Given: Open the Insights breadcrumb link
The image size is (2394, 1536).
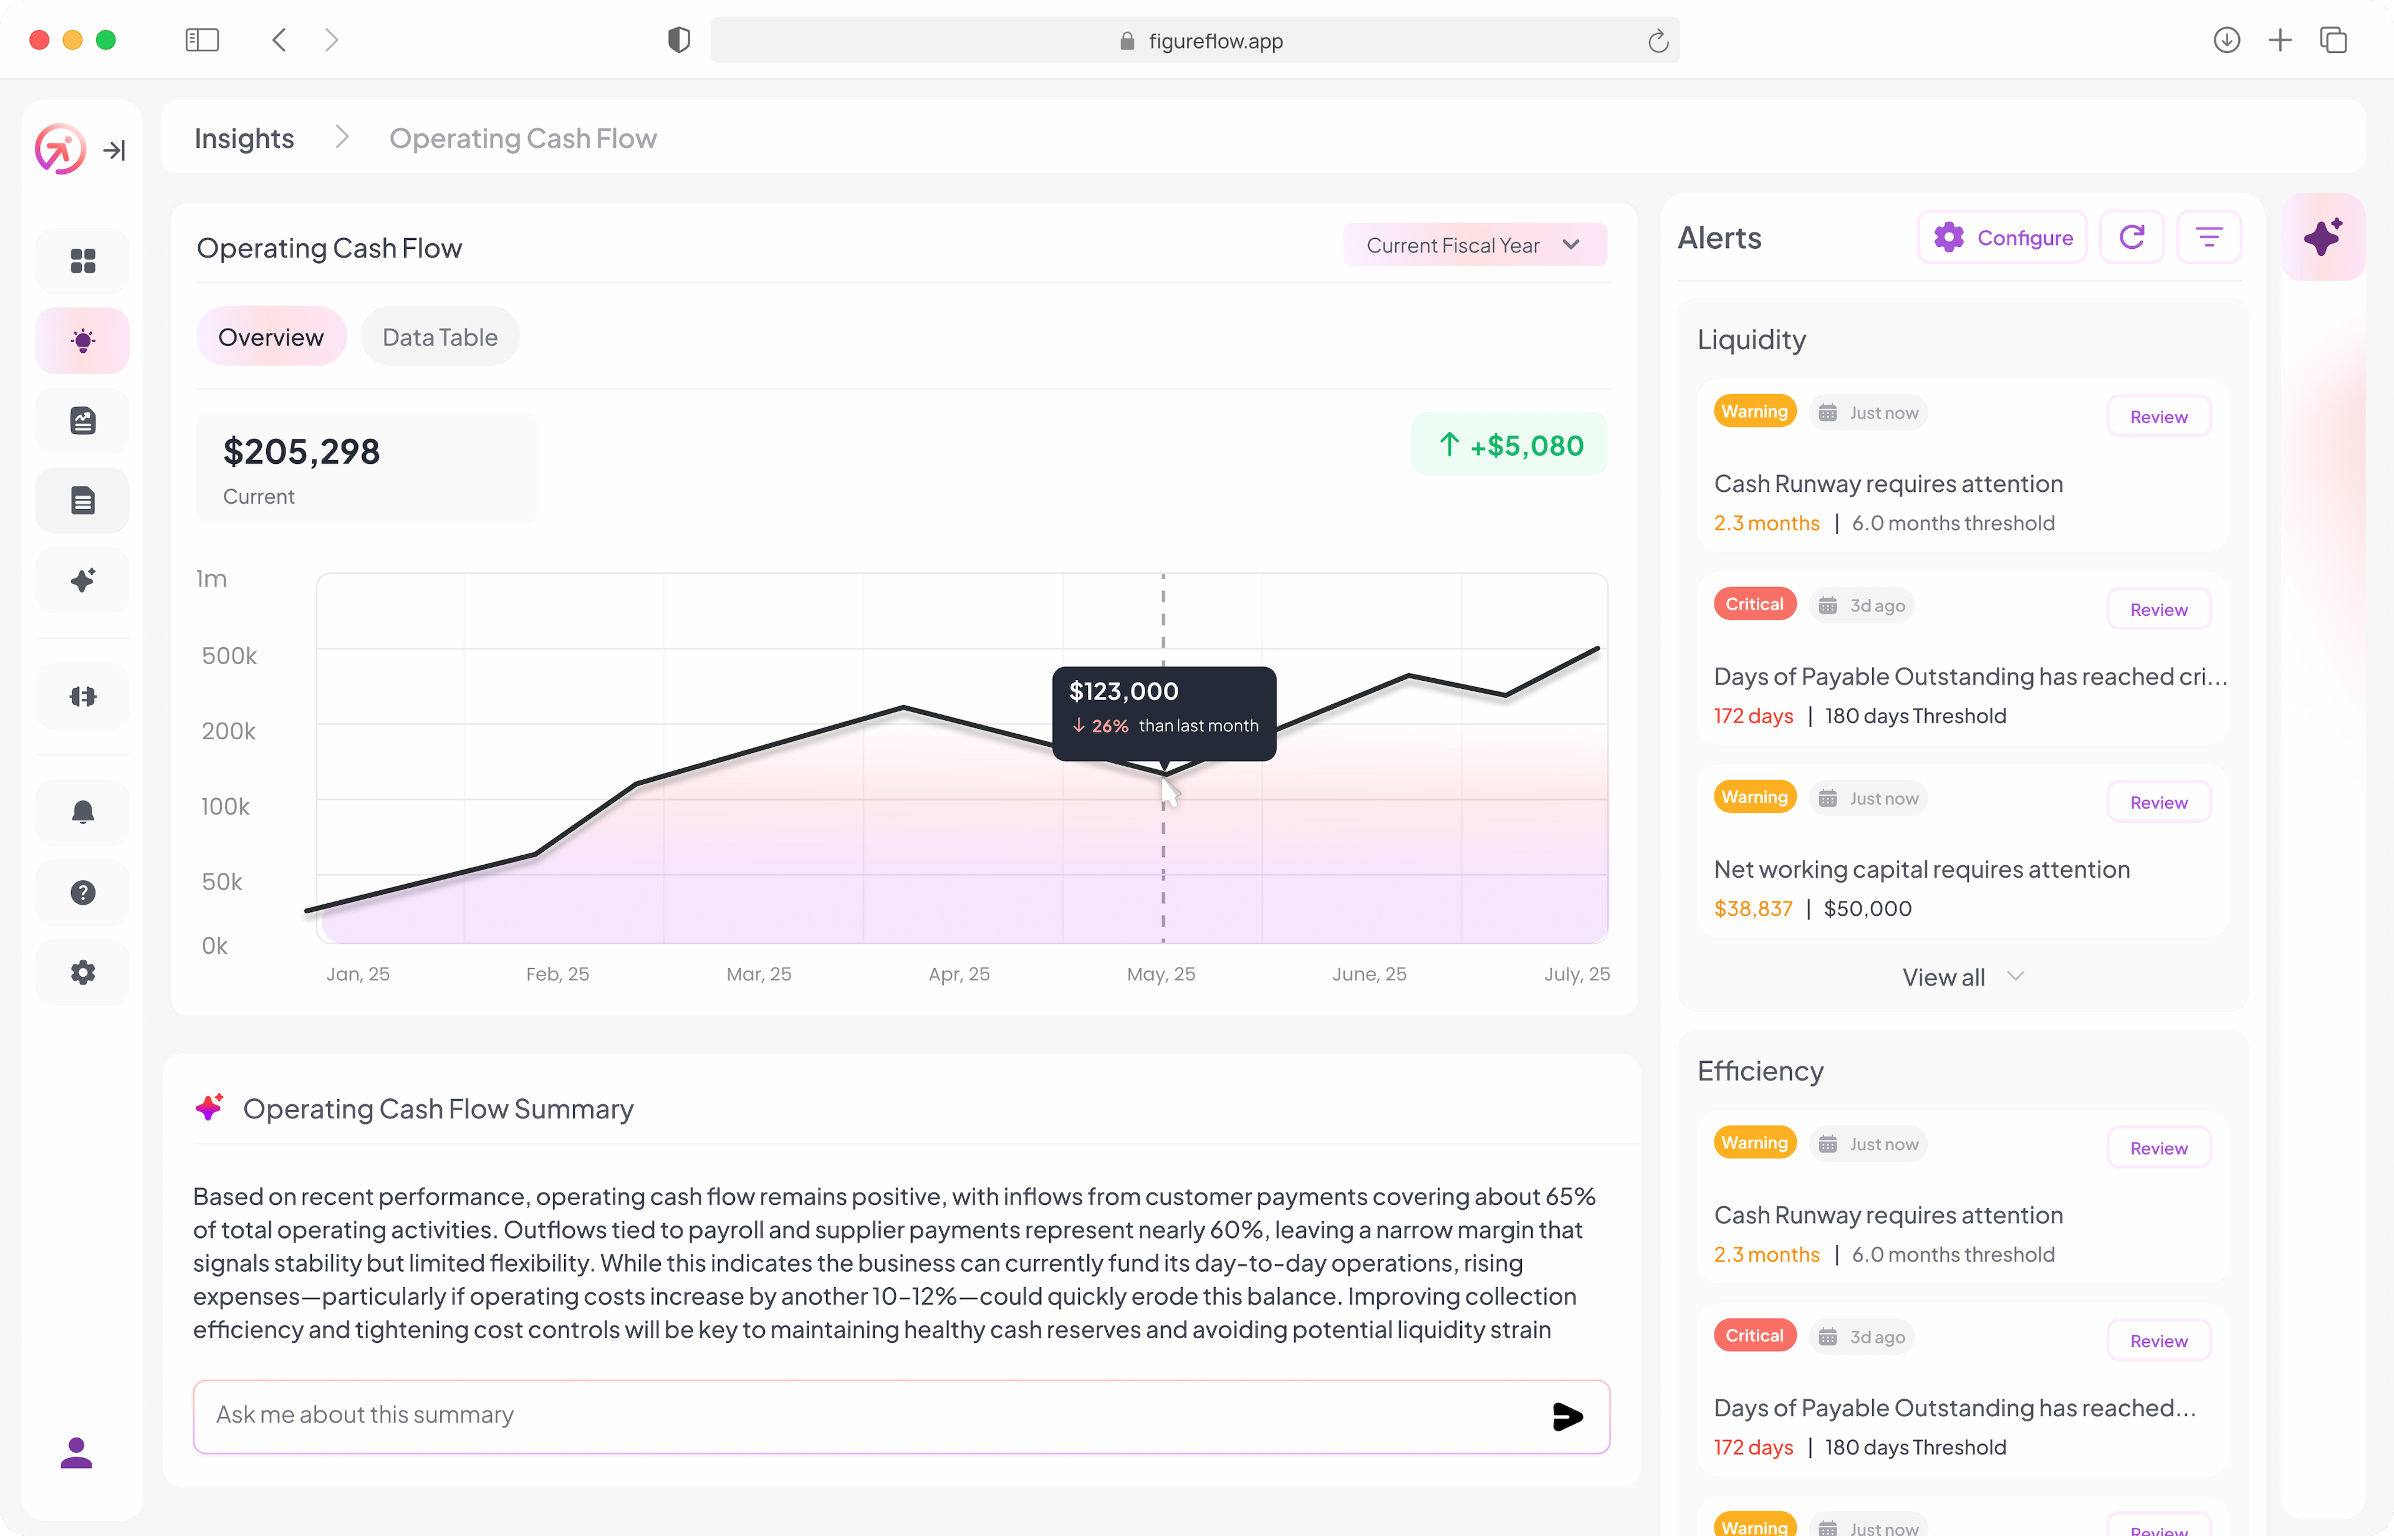Looking at the screenshot, I should [243, 138].
